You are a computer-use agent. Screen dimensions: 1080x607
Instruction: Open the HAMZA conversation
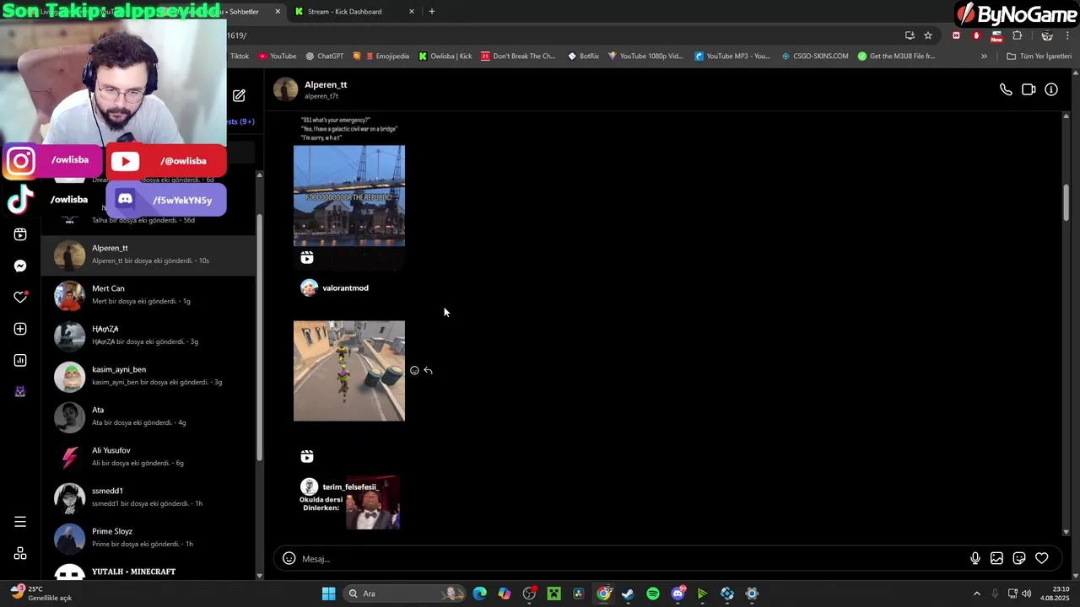coord(148,336)
